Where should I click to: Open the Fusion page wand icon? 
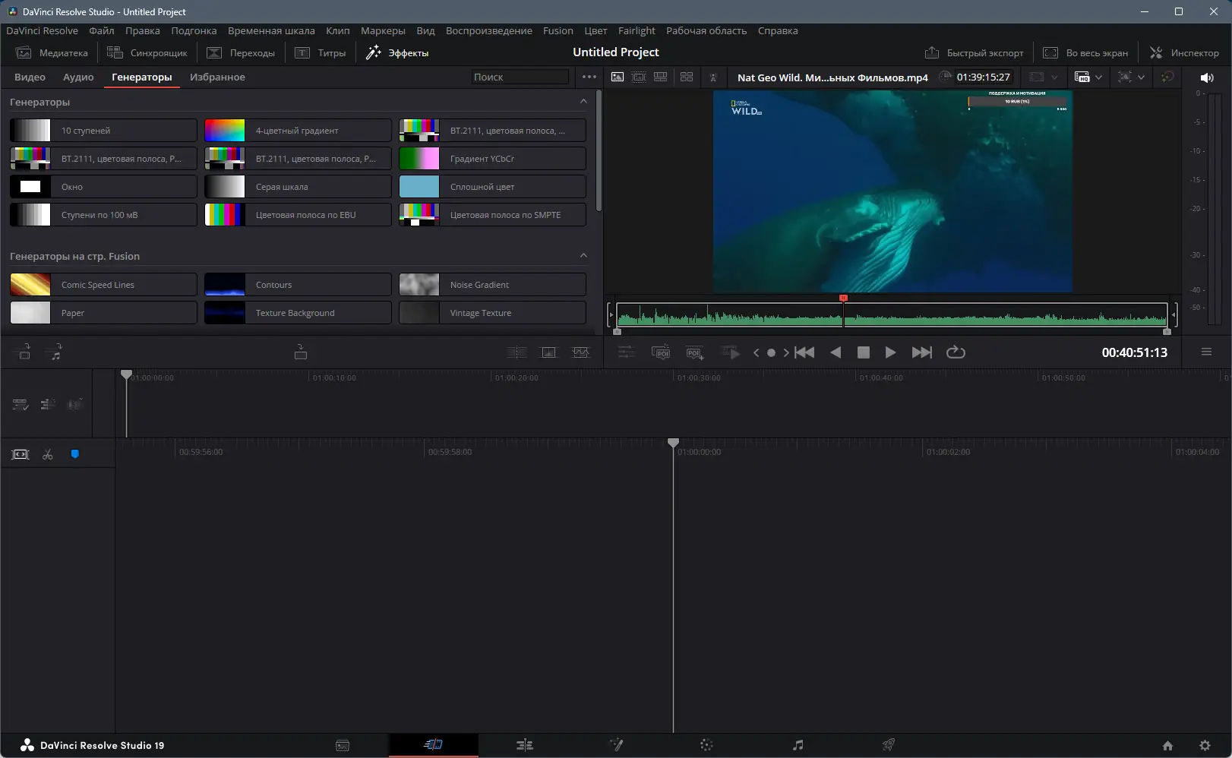616,745
